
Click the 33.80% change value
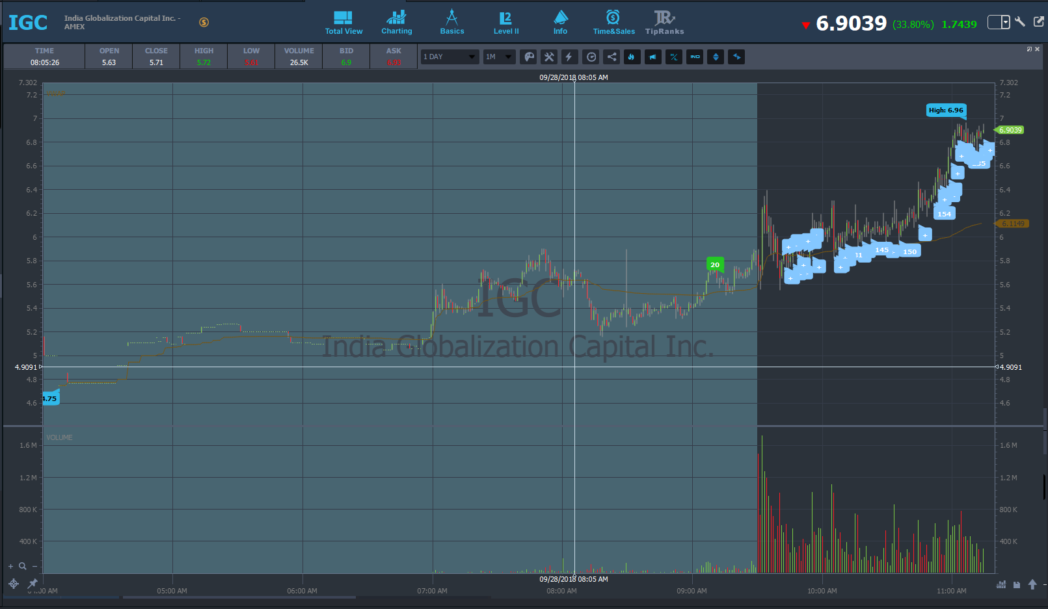coord(913,25)
